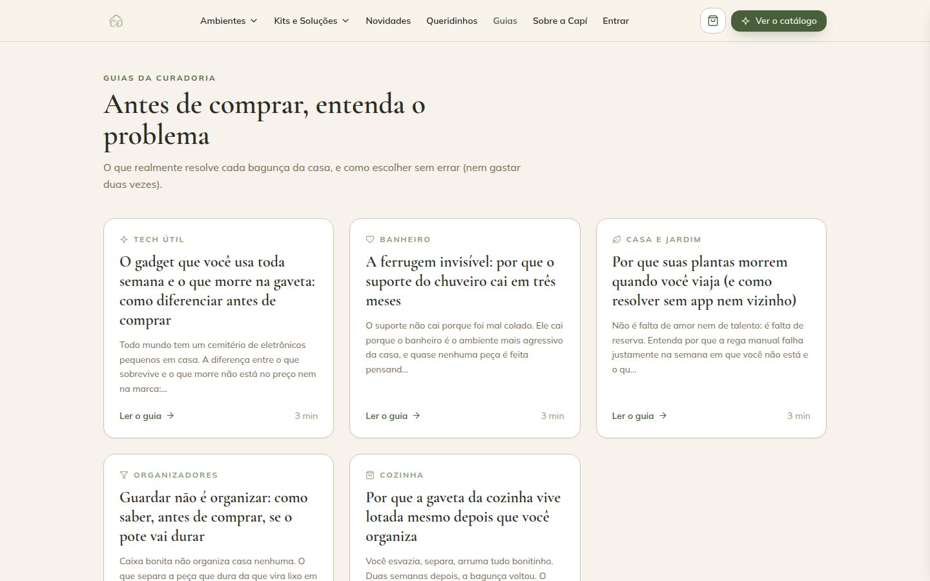Click the funnel icon beside ORGANIZADORES

124,475
